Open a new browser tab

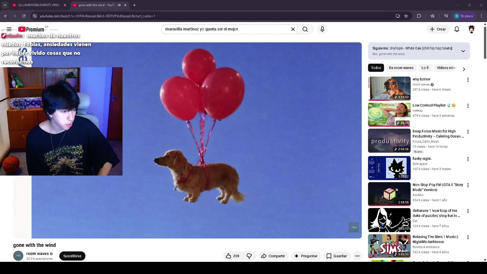(x=134, y=5)
